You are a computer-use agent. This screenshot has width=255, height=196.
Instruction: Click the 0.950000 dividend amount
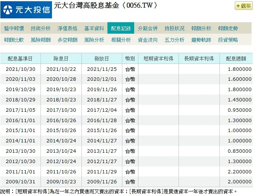pyautogui.click(x=240, y=110)
